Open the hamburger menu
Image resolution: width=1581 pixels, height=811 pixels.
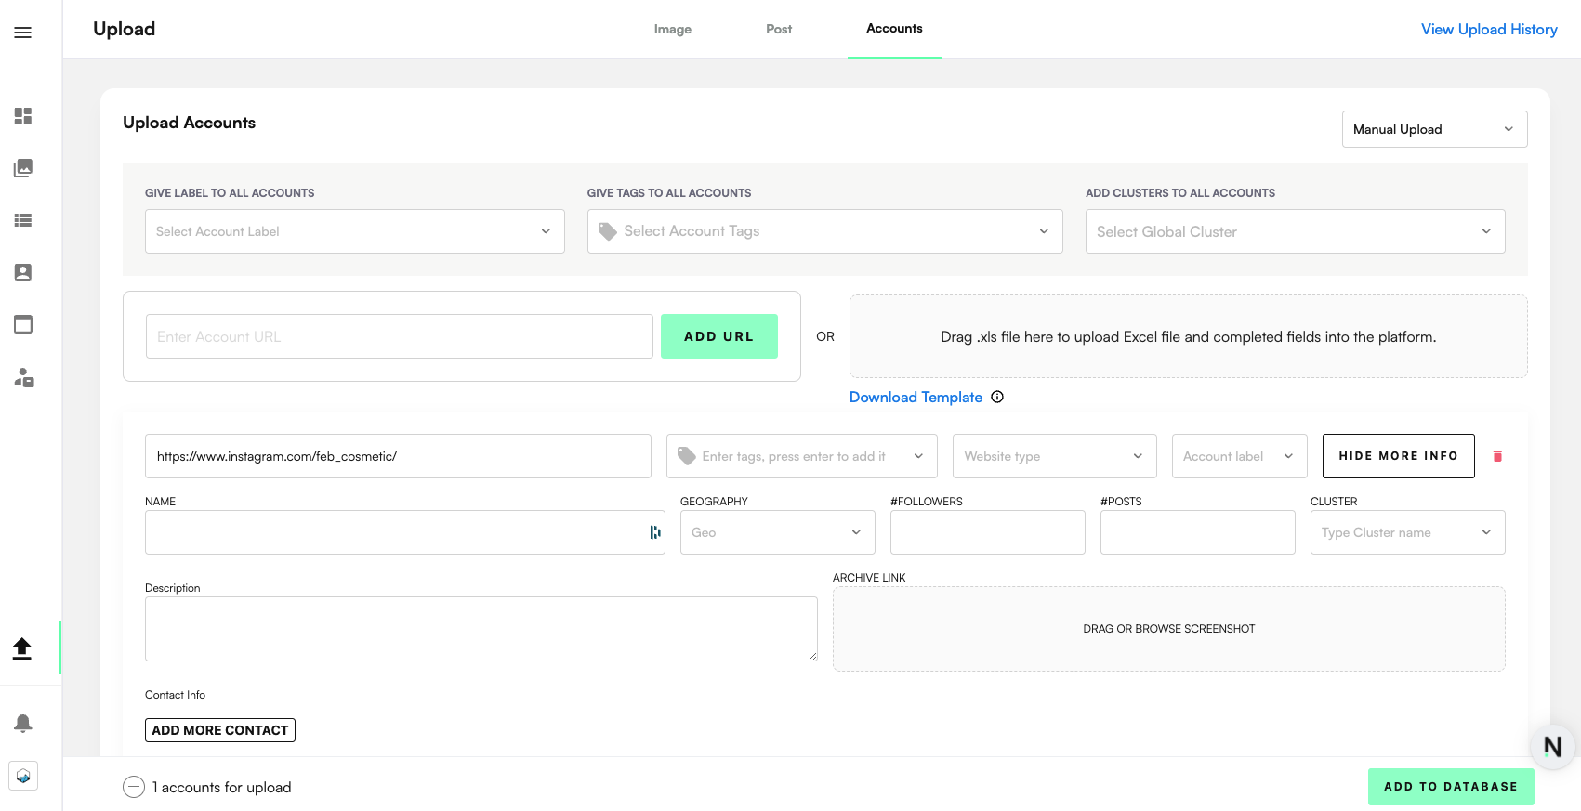pyautogui.click(x=23, y=33)
